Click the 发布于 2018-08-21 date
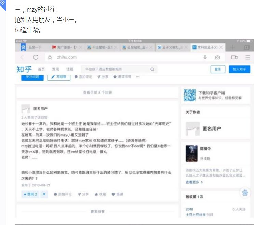The height and width of the screenshot is (225, 256). point(36,185)
